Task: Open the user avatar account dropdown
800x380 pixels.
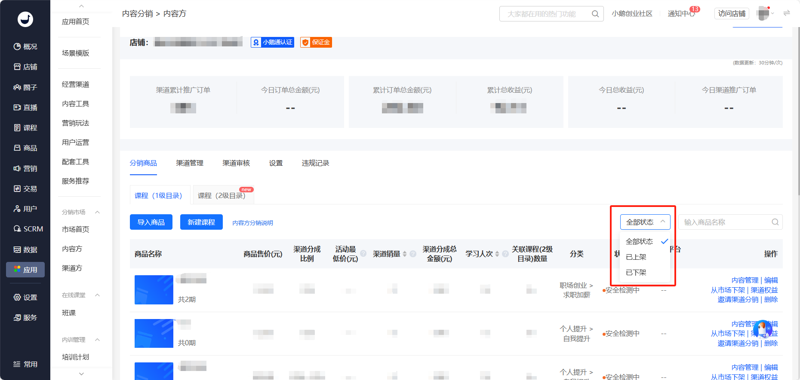Action: [766, 13]
